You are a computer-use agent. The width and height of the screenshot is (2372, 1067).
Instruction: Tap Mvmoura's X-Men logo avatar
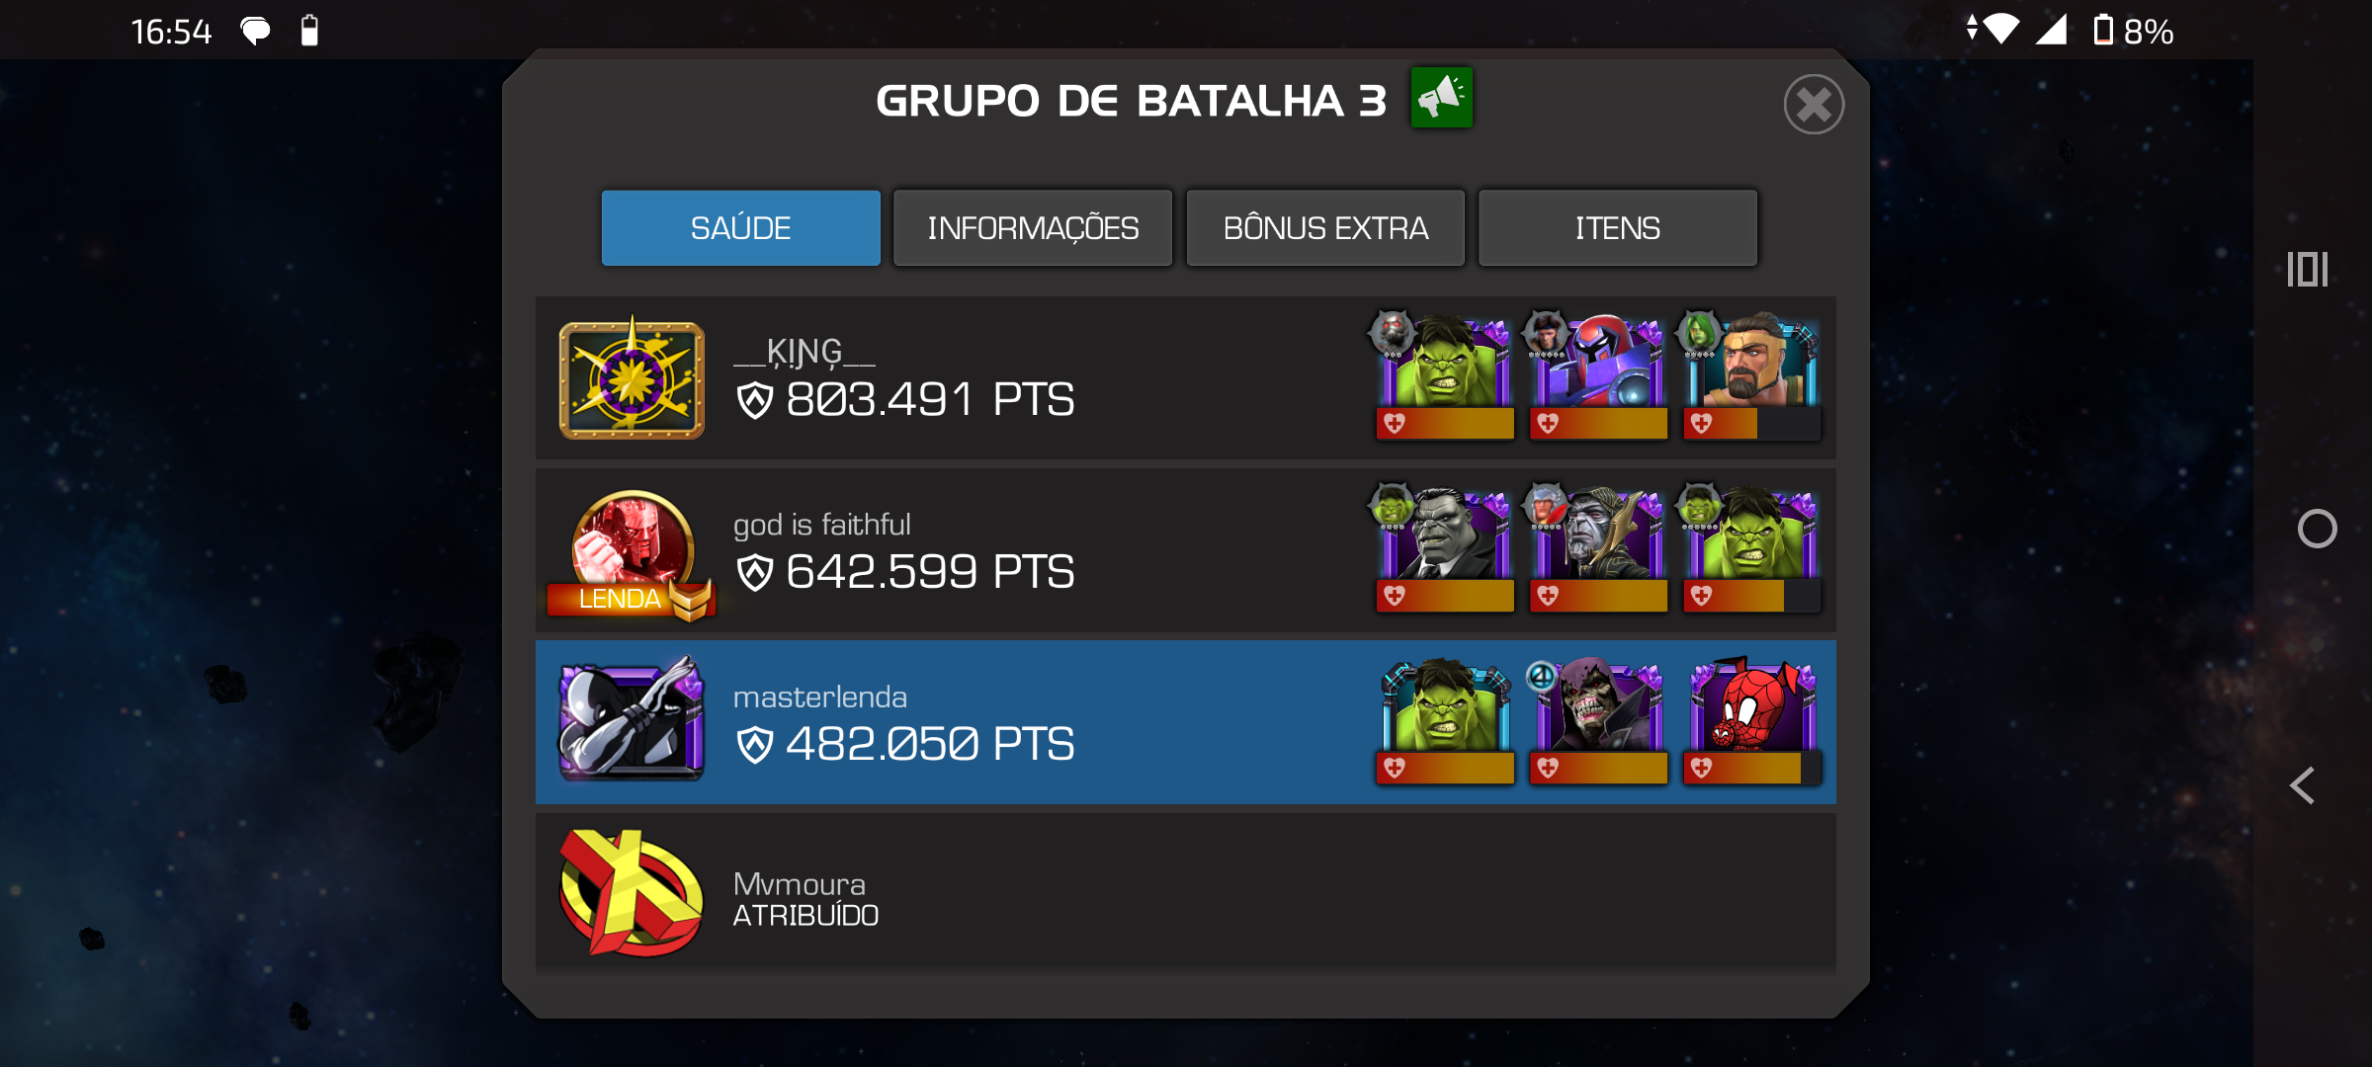[632, 893]
